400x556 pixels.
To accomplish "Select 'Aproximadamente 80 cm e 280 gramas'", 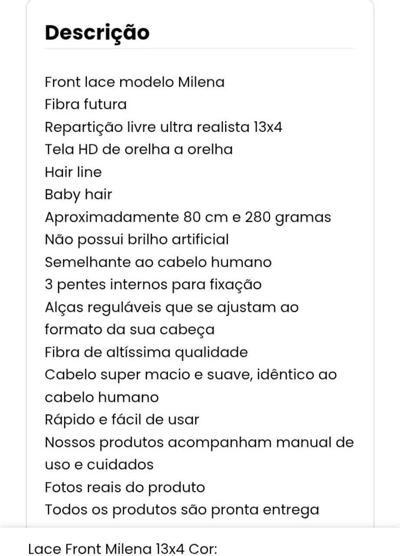I will tap(188, 217).
